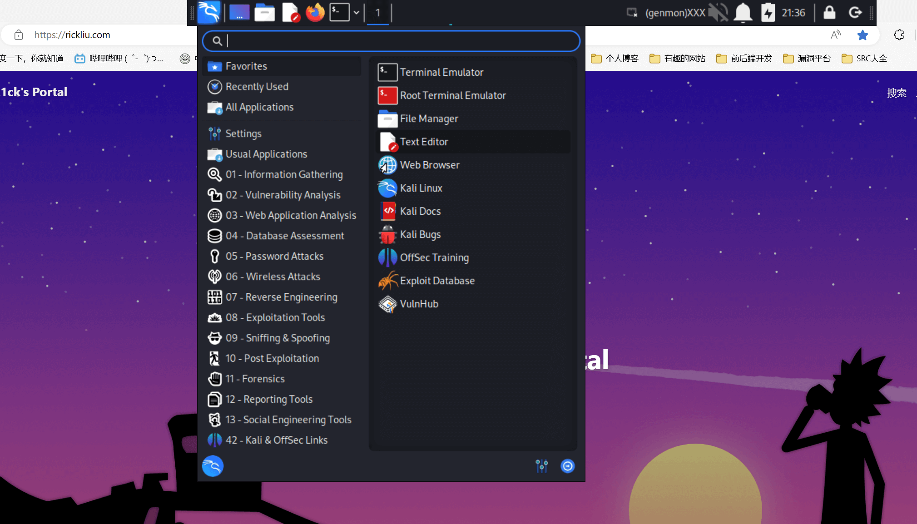Toggle browser favorite star bookmark

(862, 35)
